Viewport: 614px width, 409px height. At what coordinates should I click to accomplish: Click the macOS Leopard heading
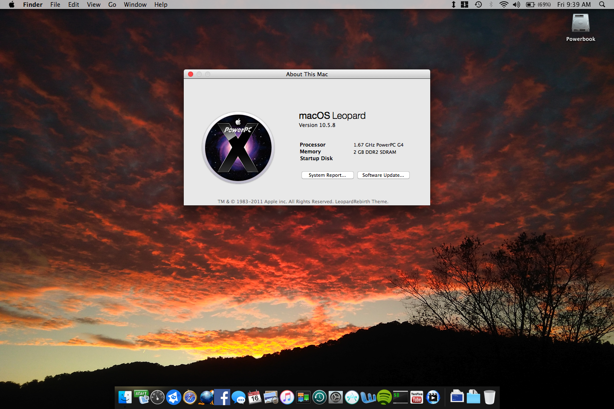click(x=332, y=115)
